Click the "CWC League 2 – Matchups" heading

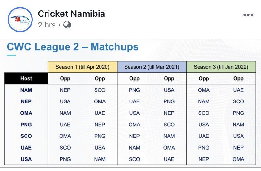(x=72, y=47)
